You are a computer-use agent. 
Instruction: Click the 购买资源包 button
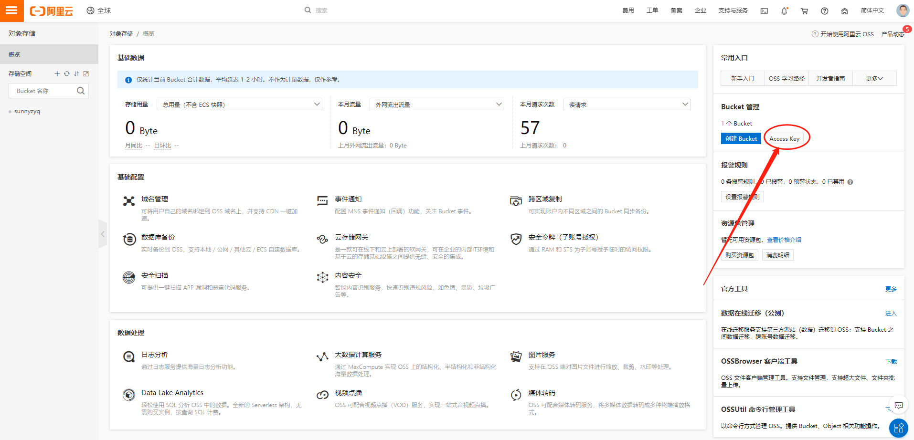pos(739,255)
